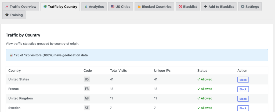Click the Action column header

[x=243, y=71]
